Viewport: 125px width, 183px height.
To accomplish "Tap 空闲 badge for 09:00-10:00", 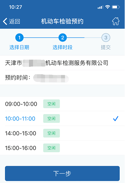I will coord(52,104).
